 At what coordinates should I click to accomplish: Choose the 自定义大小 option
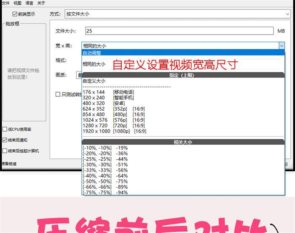[x=183, y=81]
